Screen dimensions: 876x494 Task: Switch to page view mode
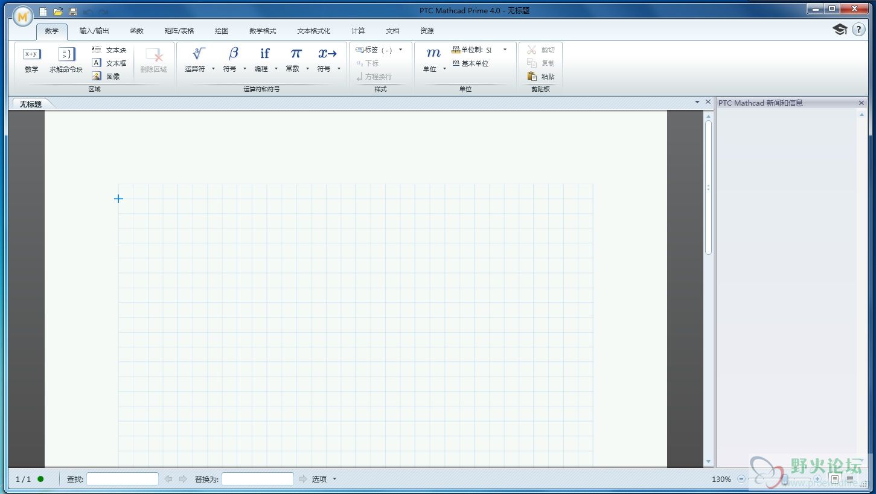tap(835, 479)
